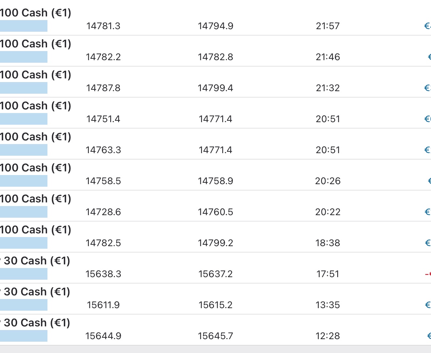
Task: Click the blue bar beside 15644.9
Action: coord(24,336)
